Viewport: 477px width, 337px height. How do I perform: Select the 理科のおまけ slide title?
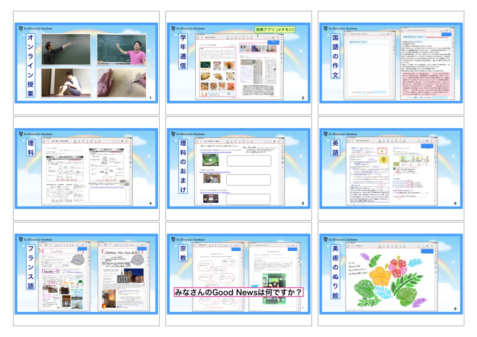click(x=183, y=166)
